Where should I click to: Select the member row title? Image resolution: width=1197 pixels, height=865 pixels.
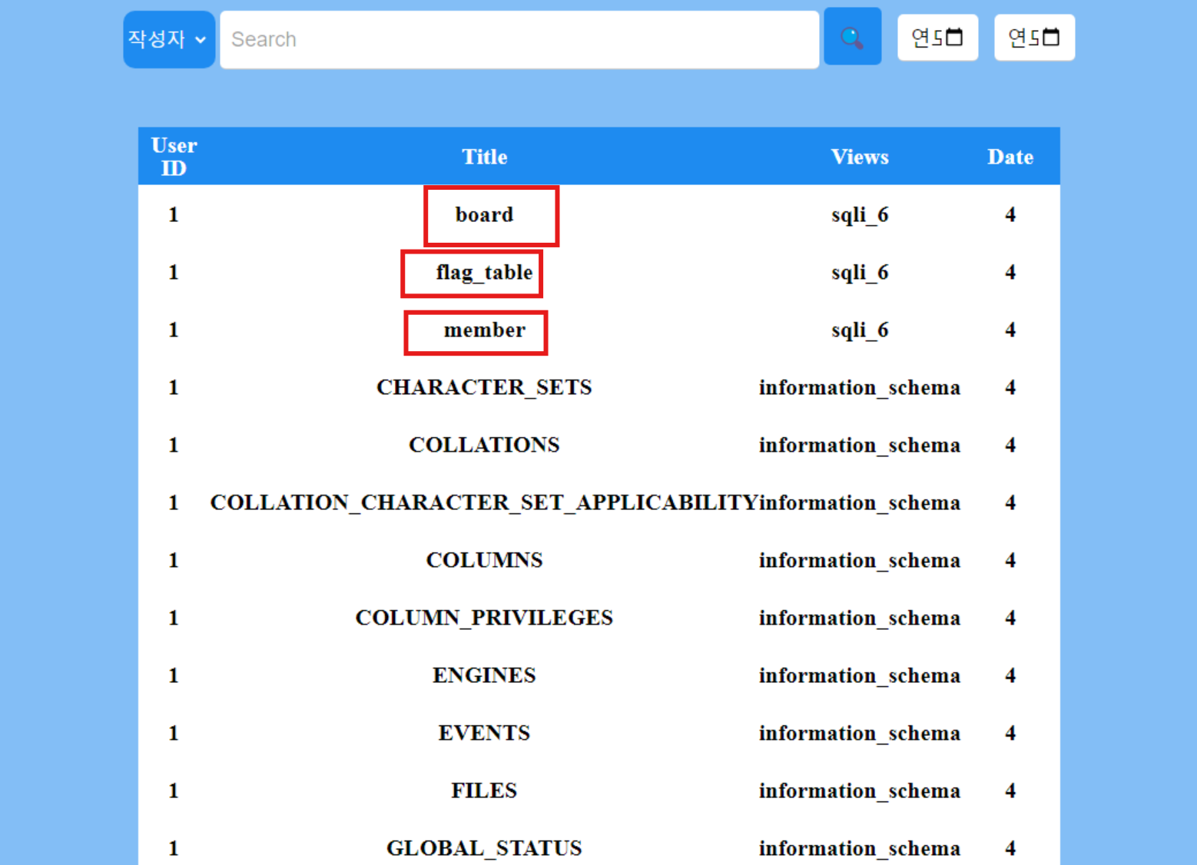[484, 330]
